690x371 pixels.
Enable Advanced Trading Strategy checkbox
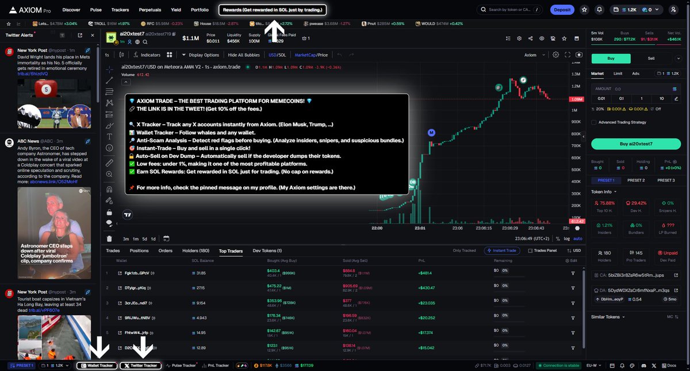[x=594, y=122]
